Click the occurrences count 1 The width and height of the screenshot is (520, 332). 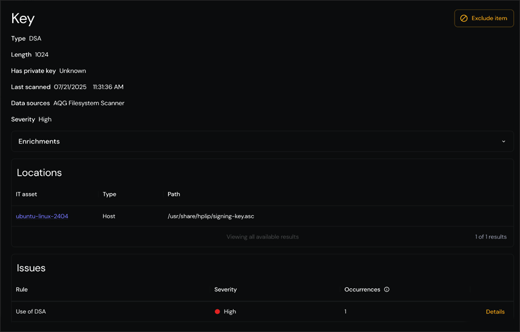pyautogui.click(x=345, y=311)
